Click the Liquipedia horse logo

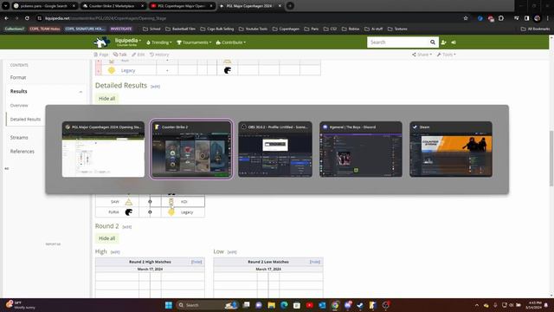click(102, 42)
